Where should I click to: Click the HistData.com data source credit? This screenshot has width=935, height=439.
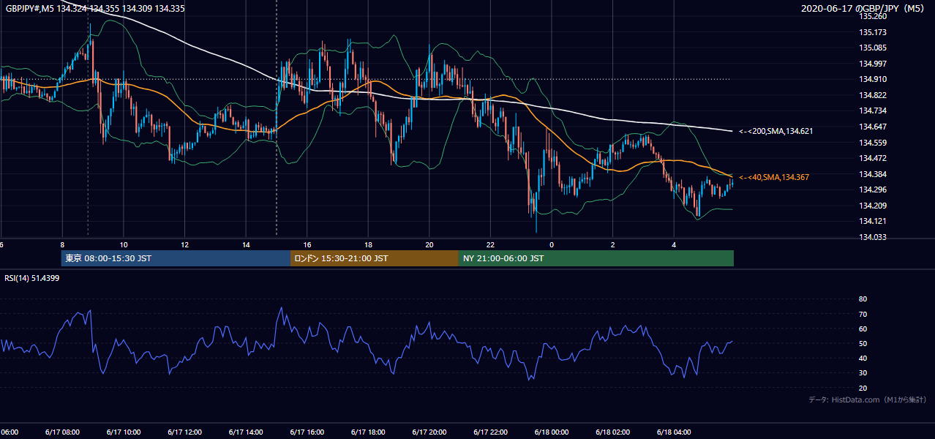(868, 399)
